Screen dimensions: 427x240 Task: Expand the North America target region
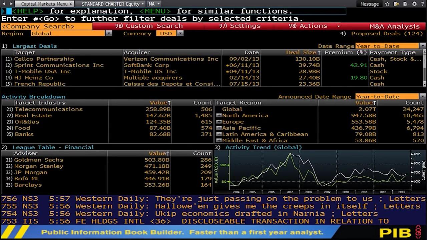219,115
